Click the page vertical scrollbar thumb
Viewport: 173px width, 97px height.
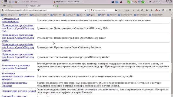(x=172, y=68)
